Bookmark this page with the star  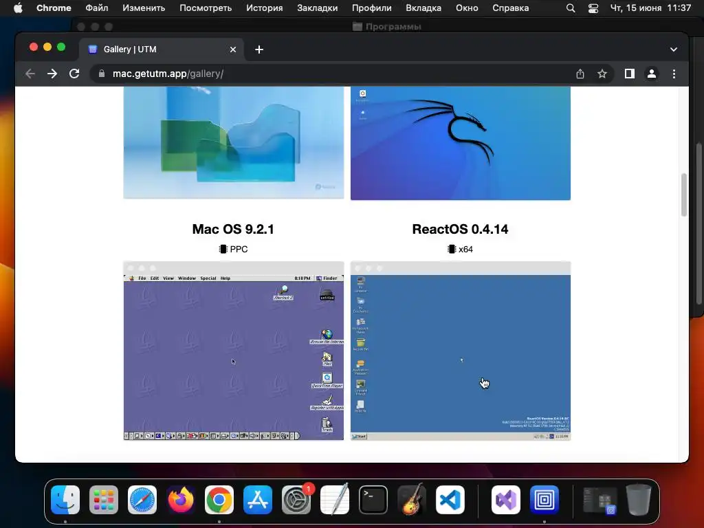pyautogui.click(x=602, y=74)
